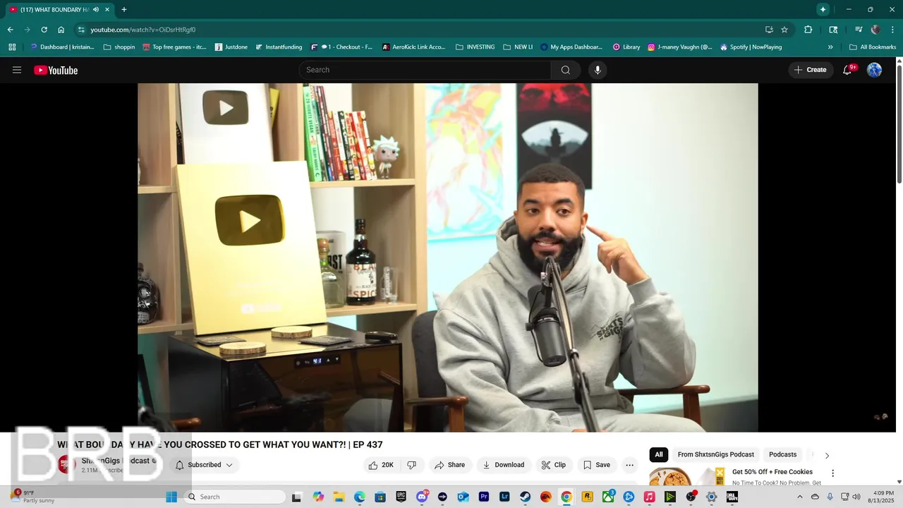Create a clip with Clip button

pos(553,465)
